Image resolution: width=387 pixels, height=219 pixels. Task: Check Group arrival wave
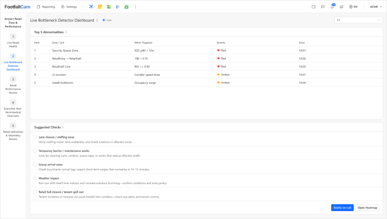[35, 165]
